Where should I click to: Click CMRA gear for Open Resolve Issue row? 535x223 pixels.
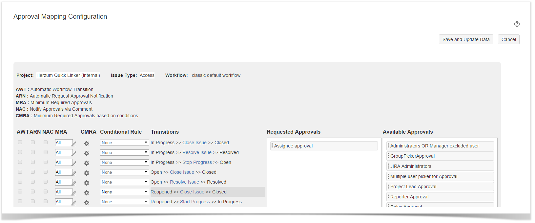(87, 183)
